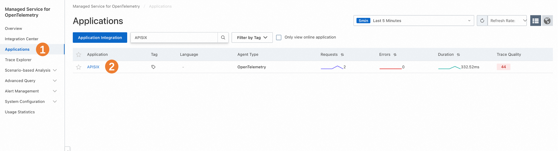
Task: Open Usage Statistics in sidebar
Action: pos(20,112)
